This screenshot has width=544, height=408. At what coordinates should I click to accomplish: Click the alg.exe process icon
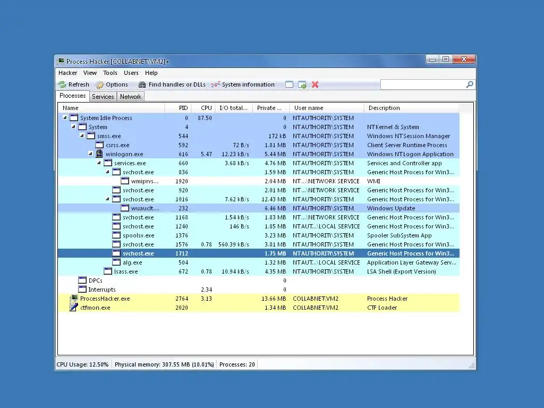pyautogui.click(x=116, y=262)
